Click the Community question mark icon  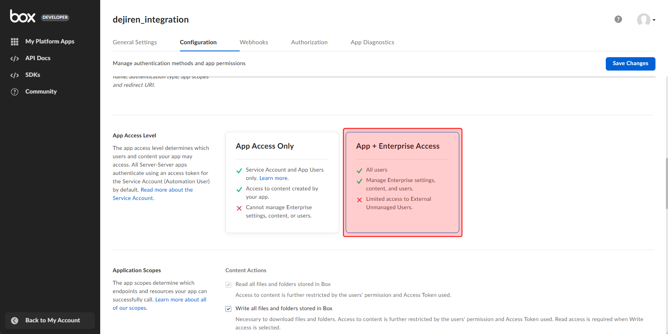pos(15,92)
